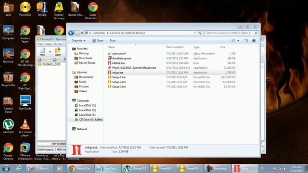Open the WinZip desktop icon
308x173 pixels.
42,9
